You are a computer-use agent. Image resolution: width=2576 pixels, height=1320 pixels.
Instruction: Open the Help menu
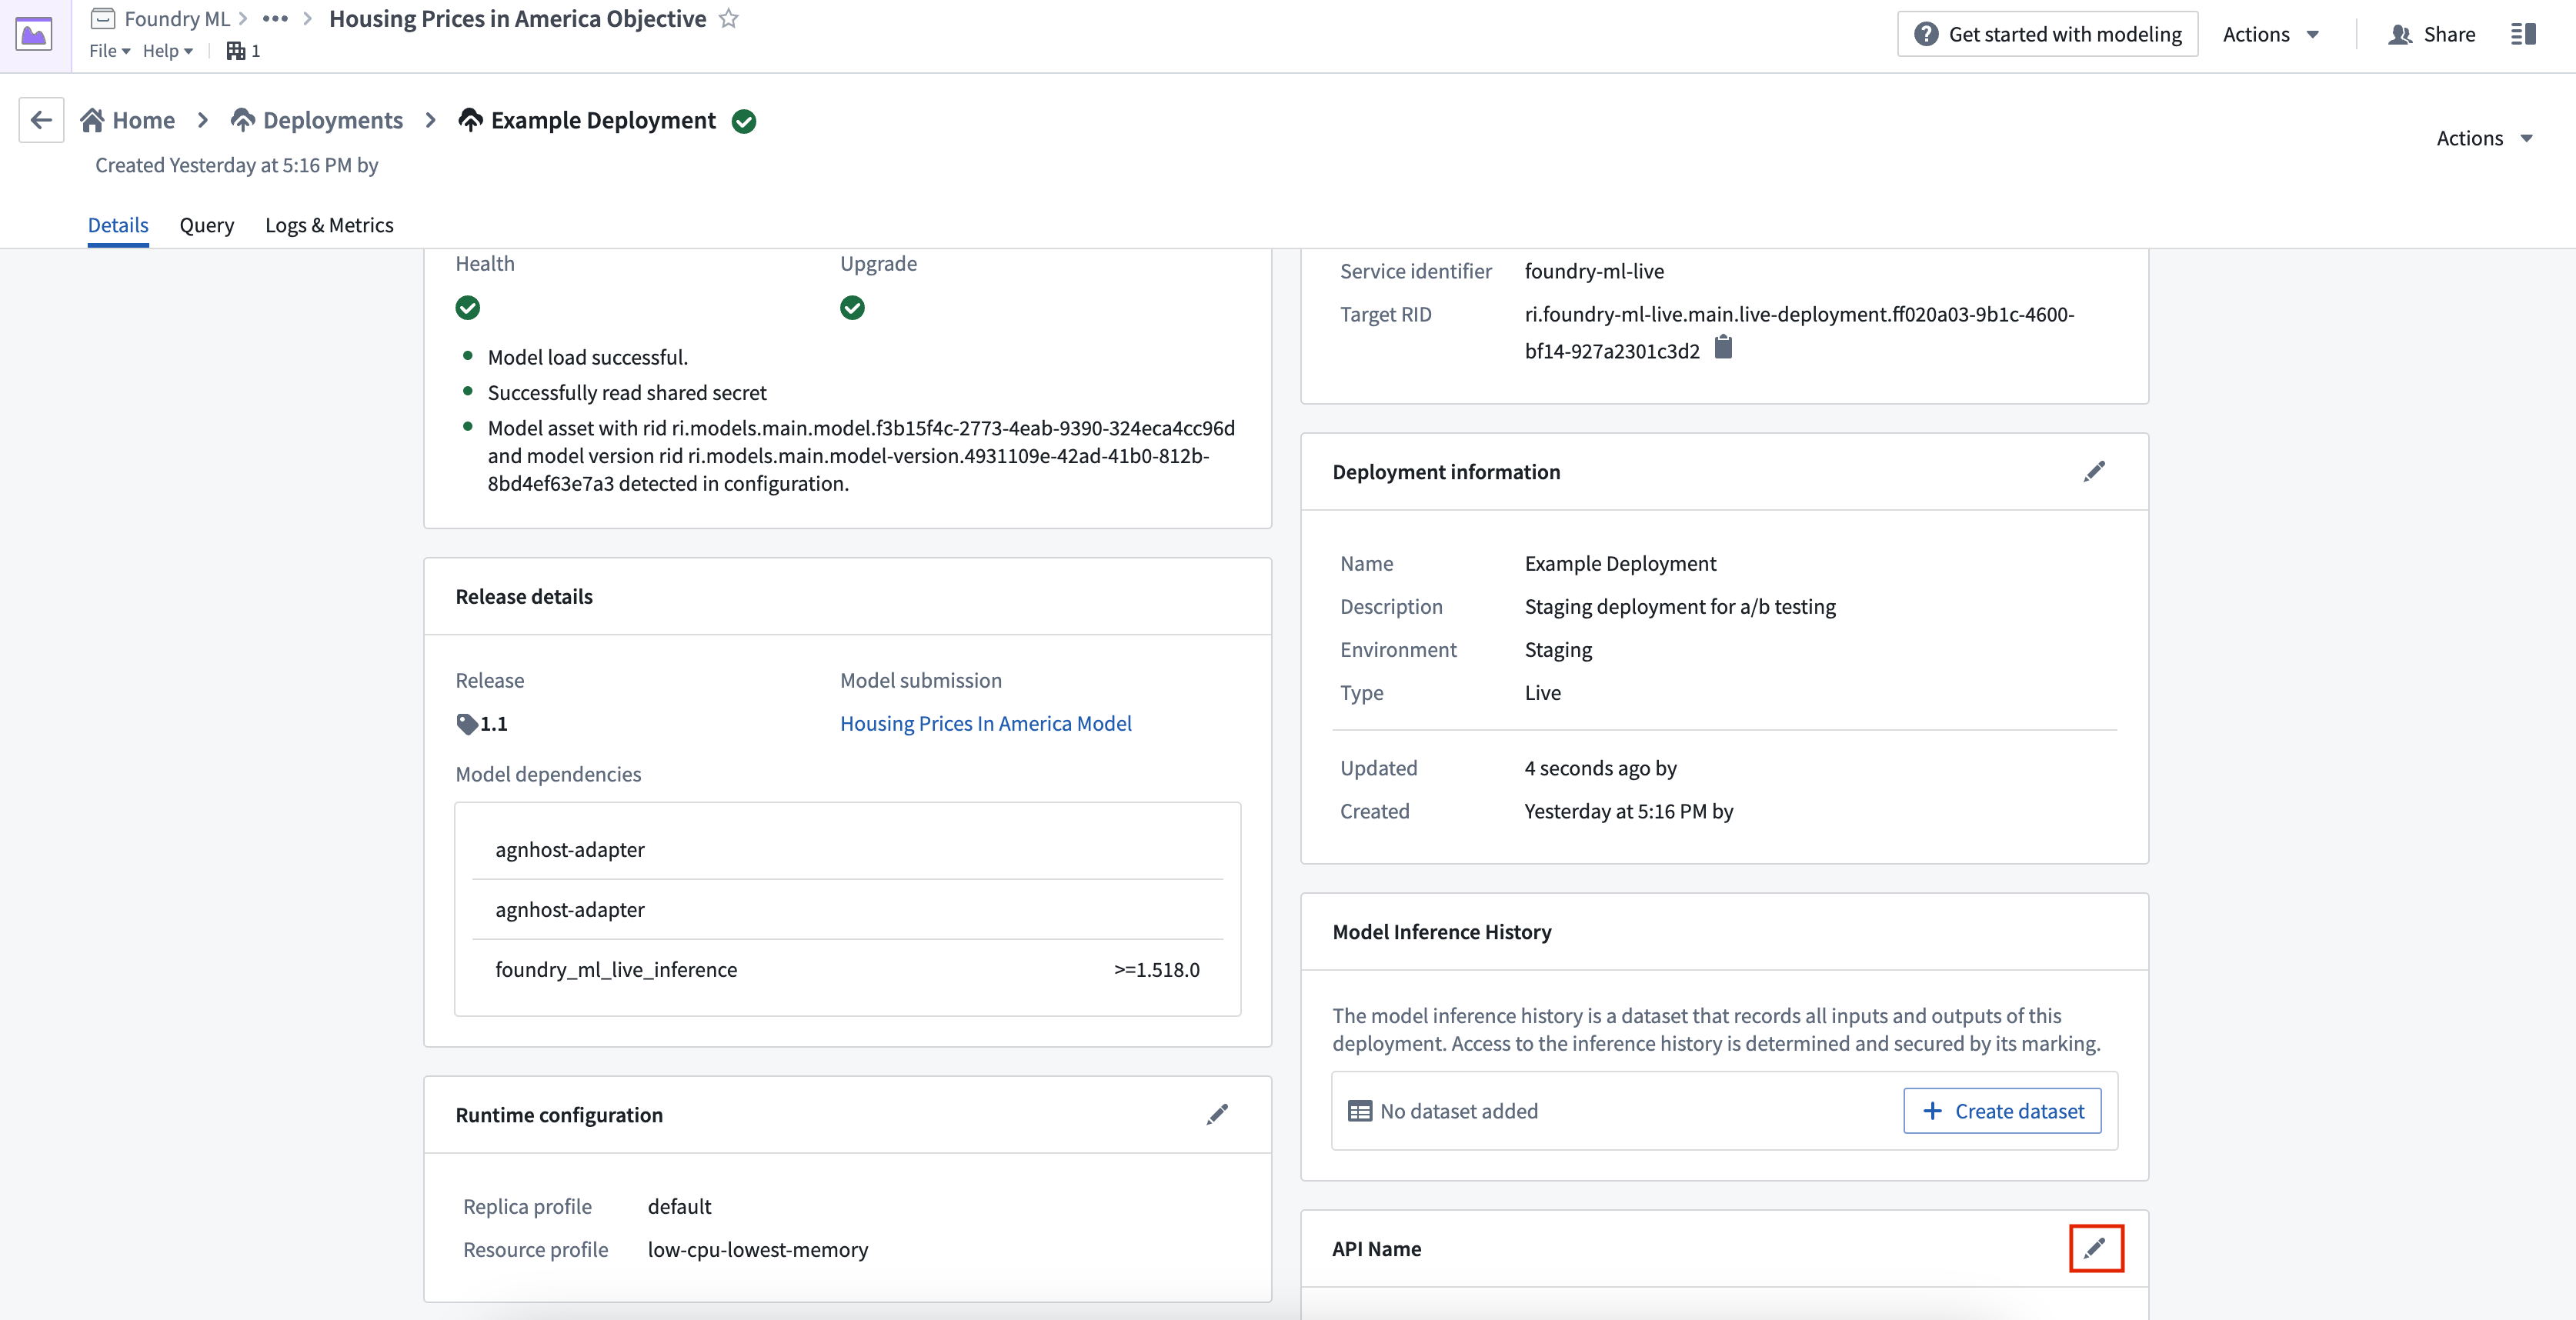[167, 51]
